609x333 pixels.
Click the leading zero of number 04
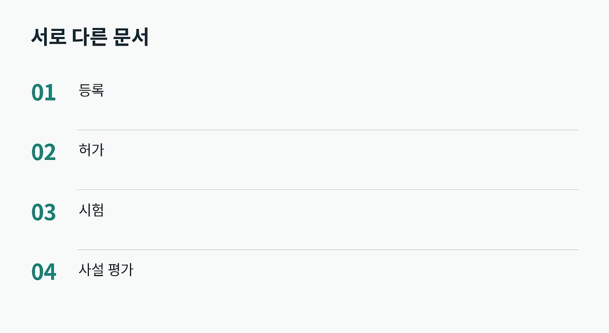coord(38,273)
